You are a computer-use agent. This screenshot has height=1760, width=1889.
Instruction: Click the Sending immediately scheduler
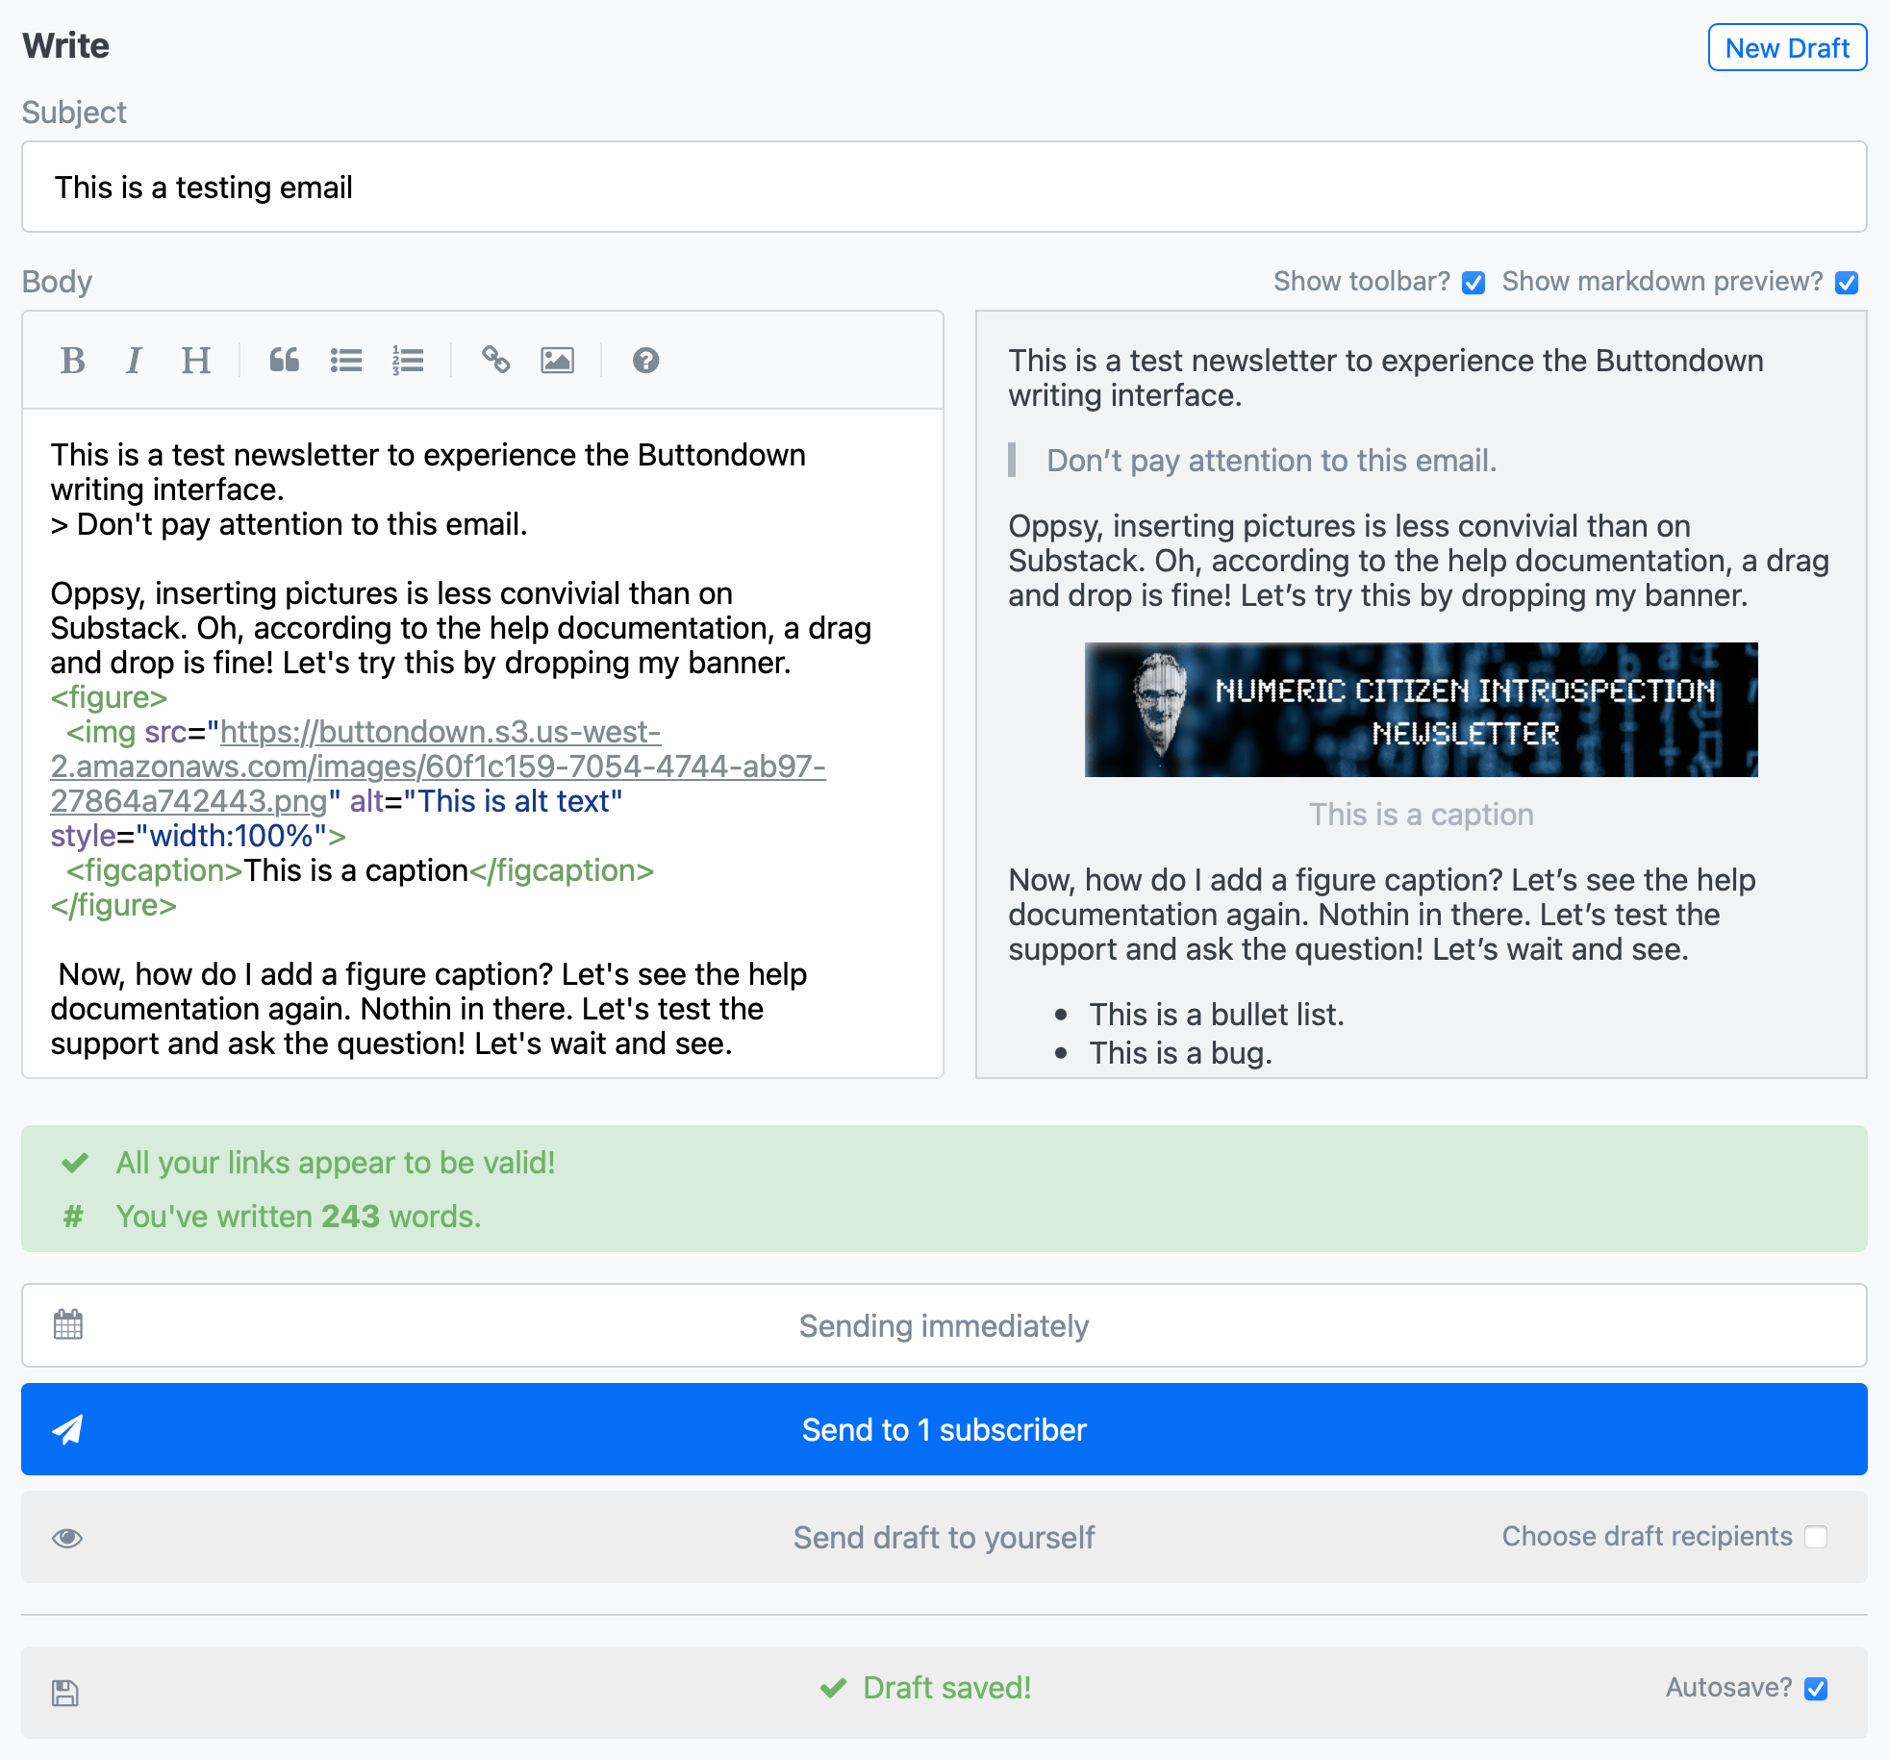(x=944, y=1325)
